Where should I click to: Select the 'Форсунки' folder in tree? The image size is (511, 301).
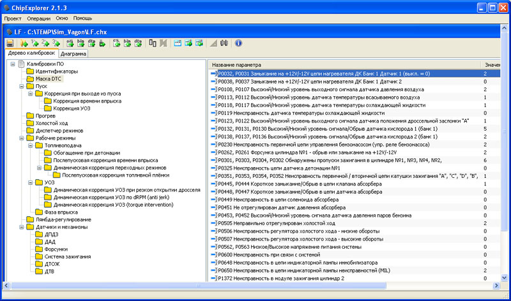click(x=56, y=249)
